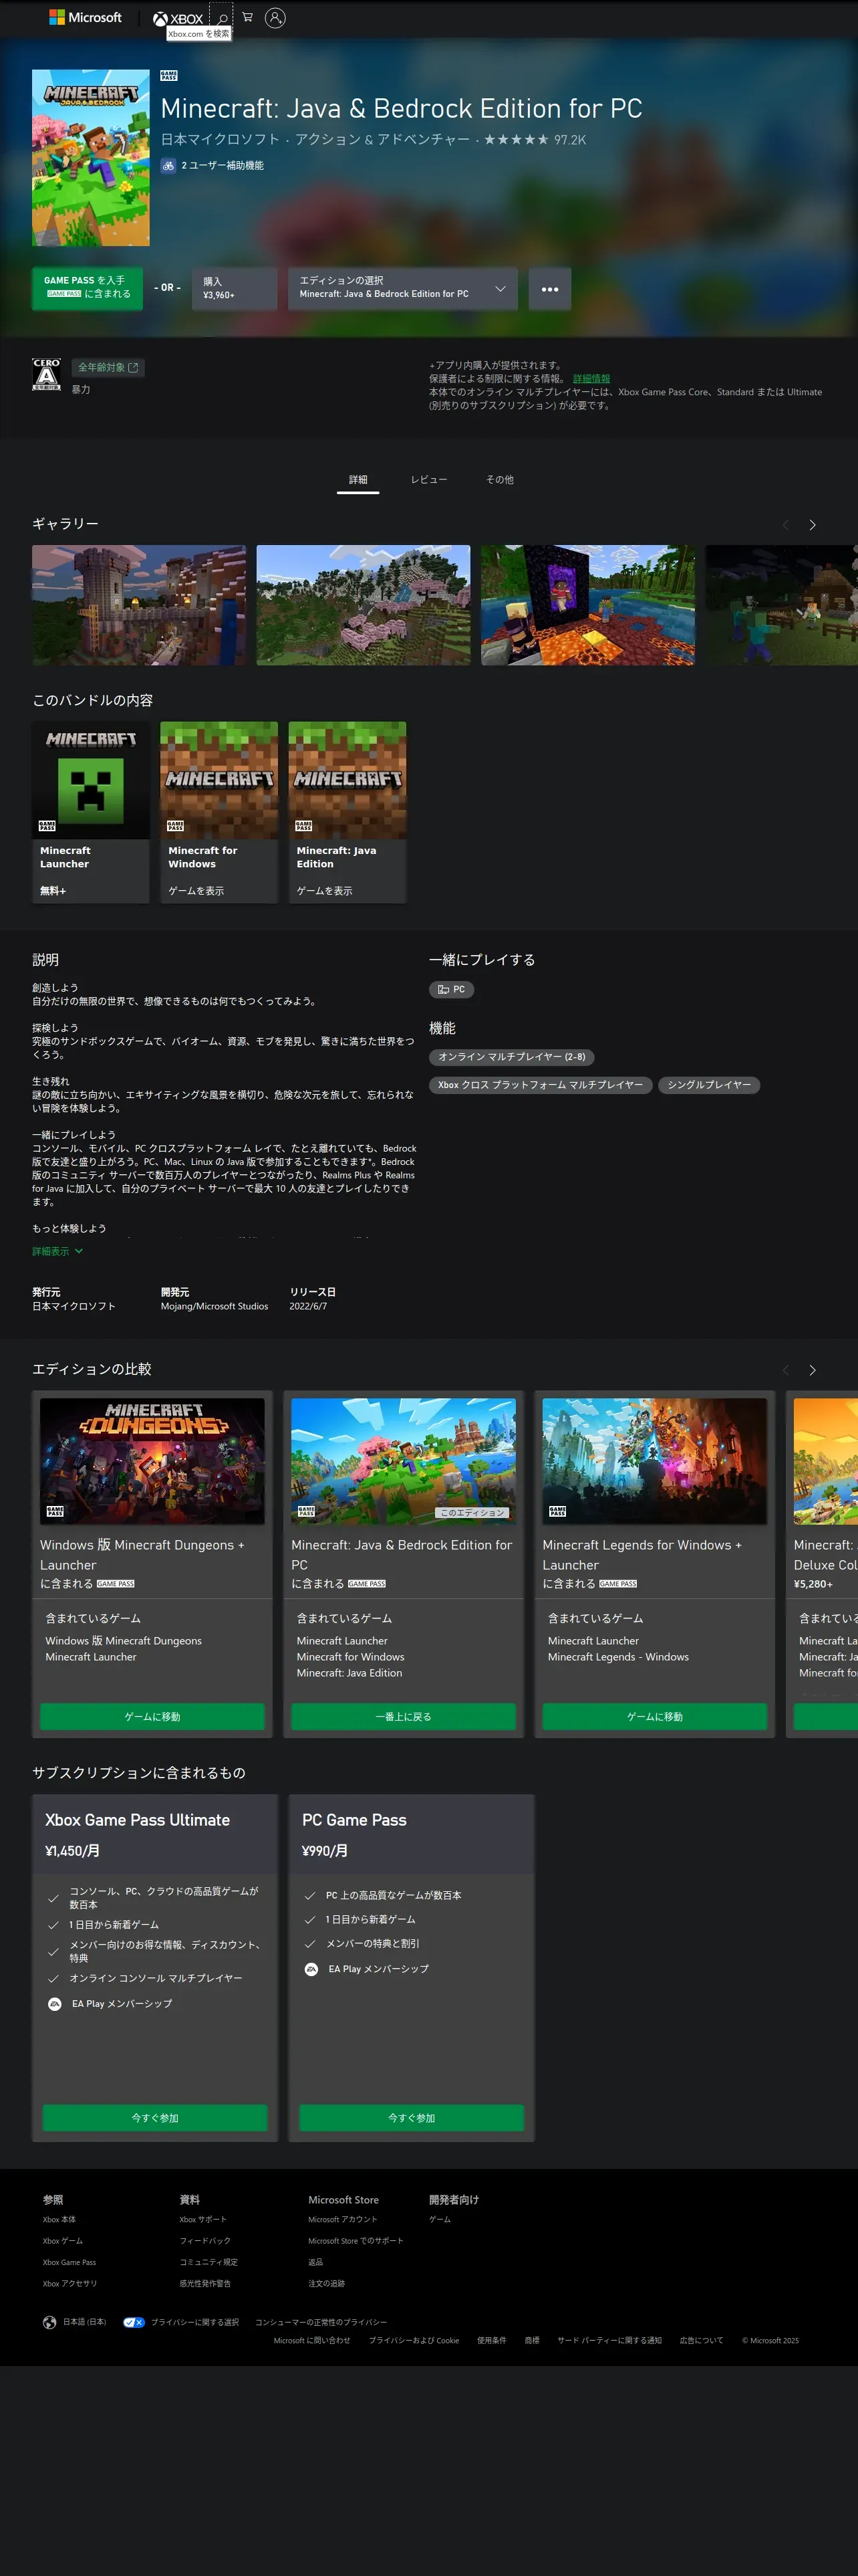Click the エディションの比較 previous left arrow

click(x=785, y=1370)
